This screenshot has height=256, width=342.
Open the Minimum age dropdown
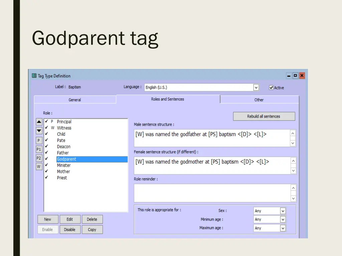(x=283, y=219)
